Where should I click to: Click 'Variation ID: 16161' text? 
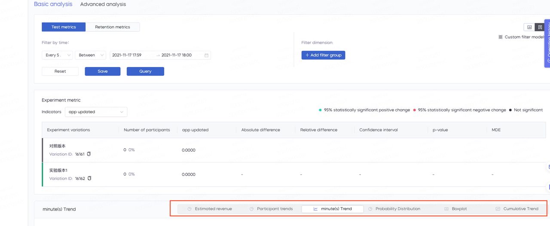pos(67,154)
